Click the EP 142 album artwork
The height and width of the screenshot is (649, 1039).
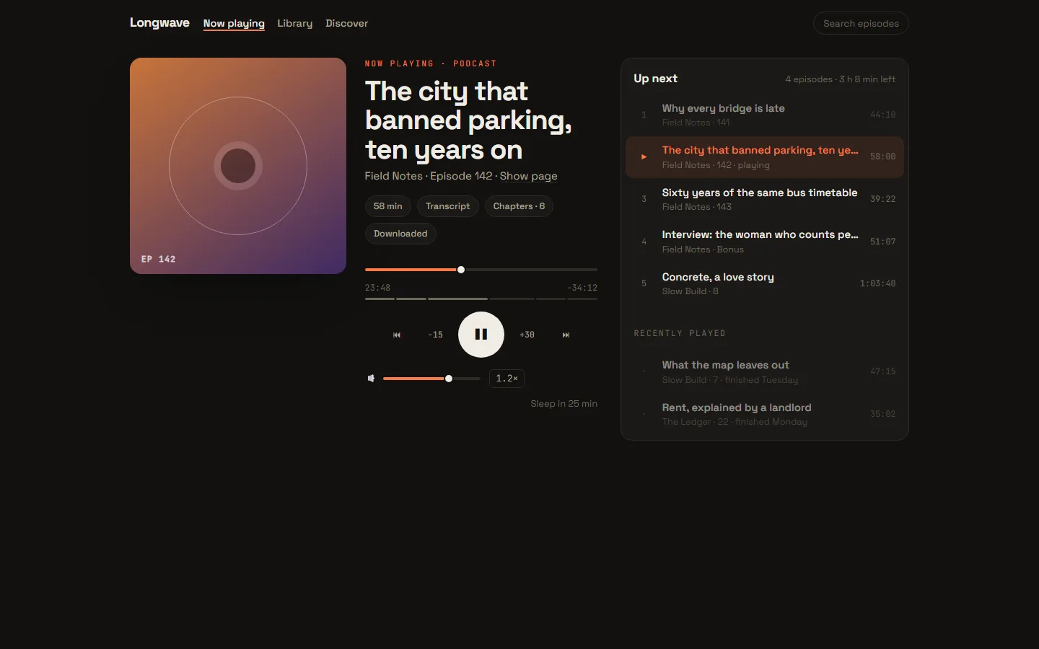pyautogui.click(x=238, y=166)
